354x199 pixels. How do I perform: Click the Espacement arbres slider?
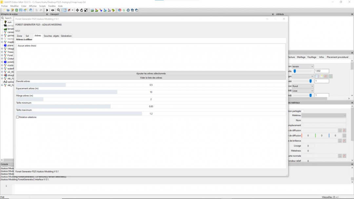(151, 92)
